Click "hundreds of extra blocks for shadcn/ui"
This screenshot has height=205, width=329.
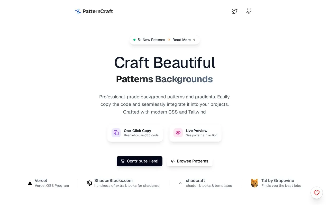point(127,186)
